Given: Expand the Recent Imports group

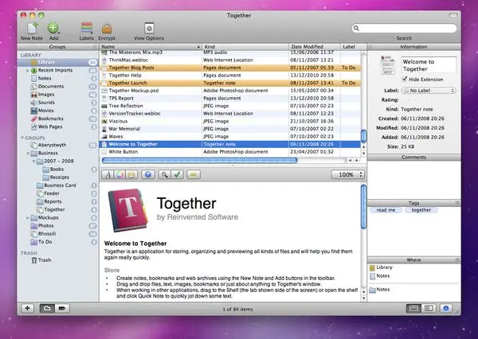Looking at the screenshot, I should [28, 70].
